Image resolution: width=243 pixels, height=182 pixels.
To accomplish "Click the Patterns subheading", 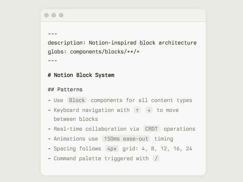I will coord(65,89).
